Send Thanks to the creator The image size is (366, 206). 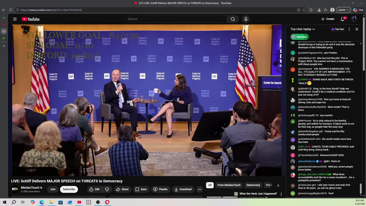(x=160, y=189)
